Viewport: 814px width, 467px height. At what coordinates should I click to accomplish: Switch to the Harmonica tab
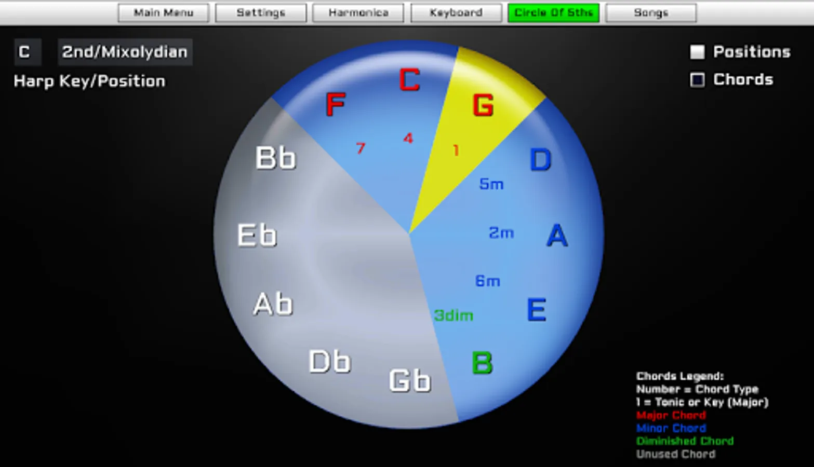coord(358,13)
